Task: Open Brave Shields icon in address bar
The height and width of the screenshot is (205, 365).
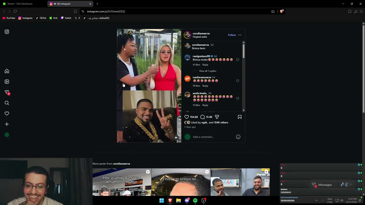Action: pos(281,11)
